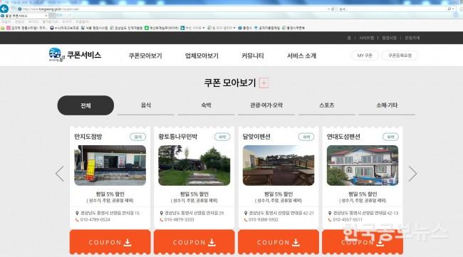Open 커뮤니티 menu
This screenshot has width=463, height=257.
point(252,56)
